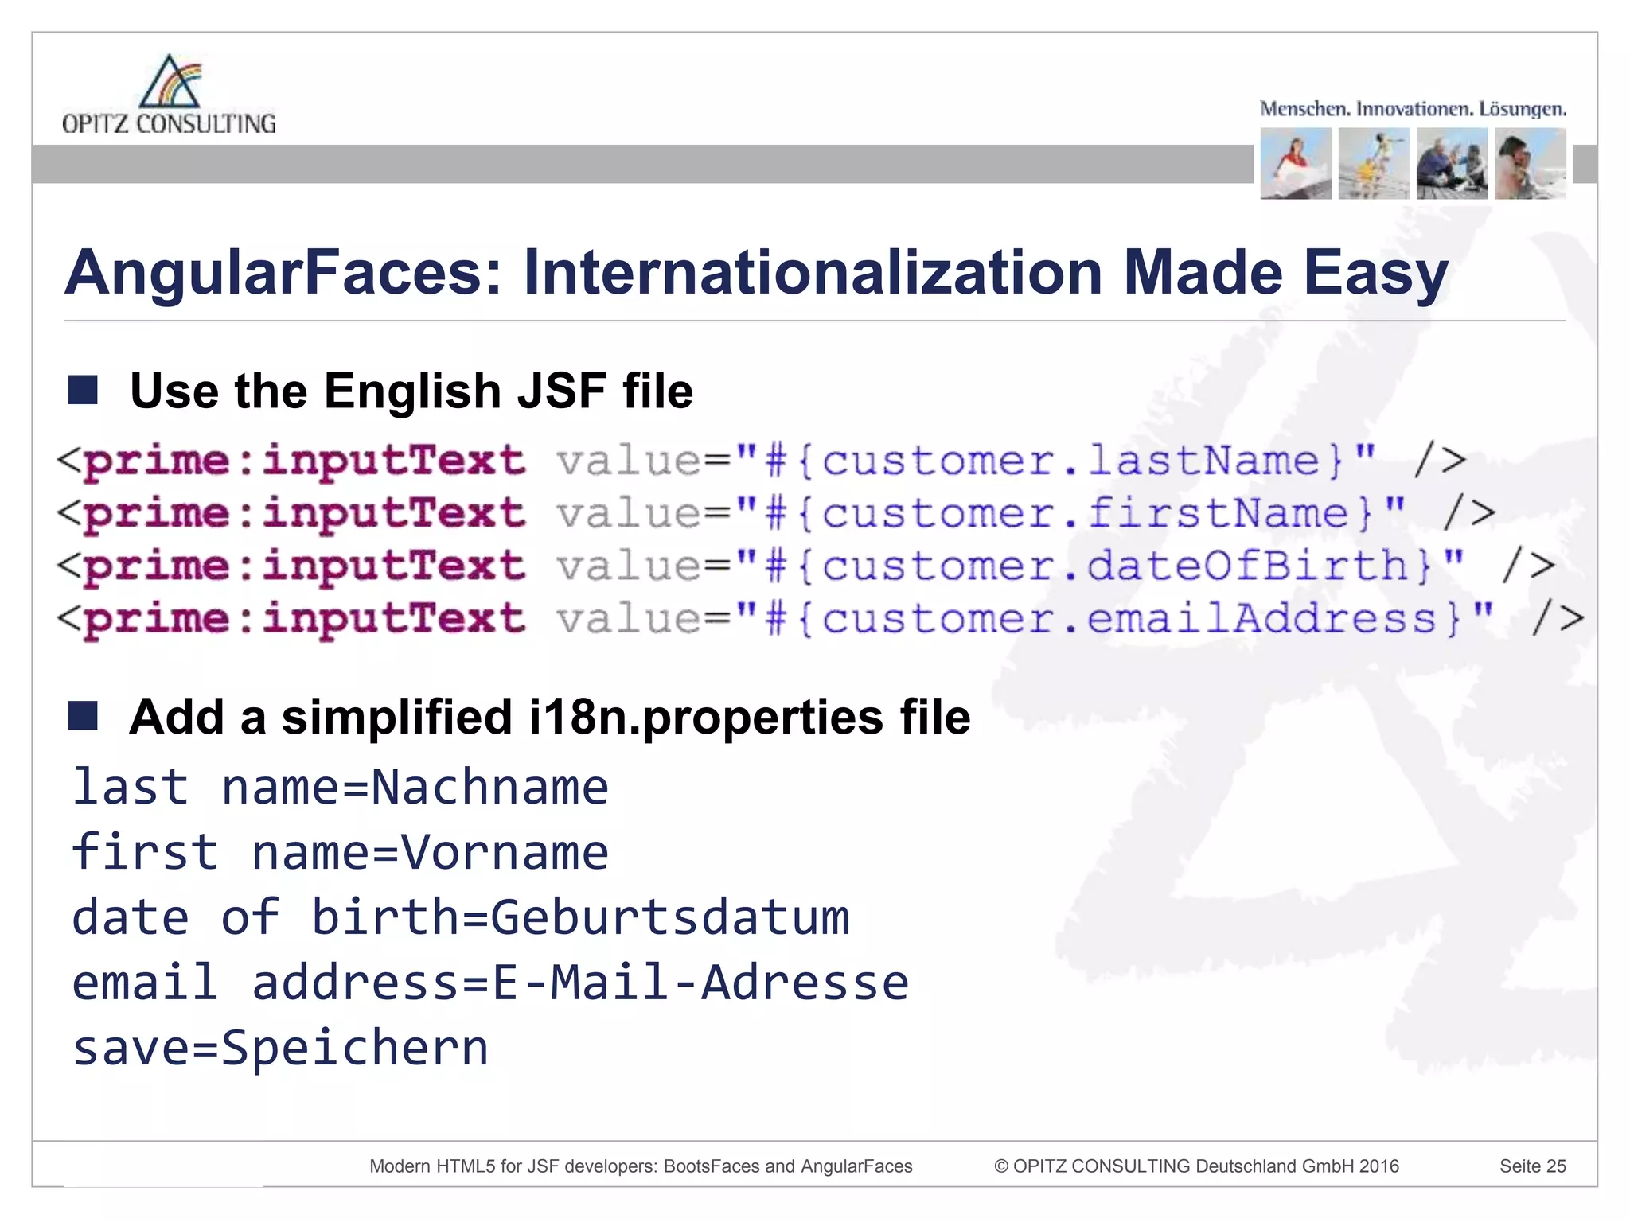
Task: Click the code line with customer.emailAddress
Action: coord(821,618)
